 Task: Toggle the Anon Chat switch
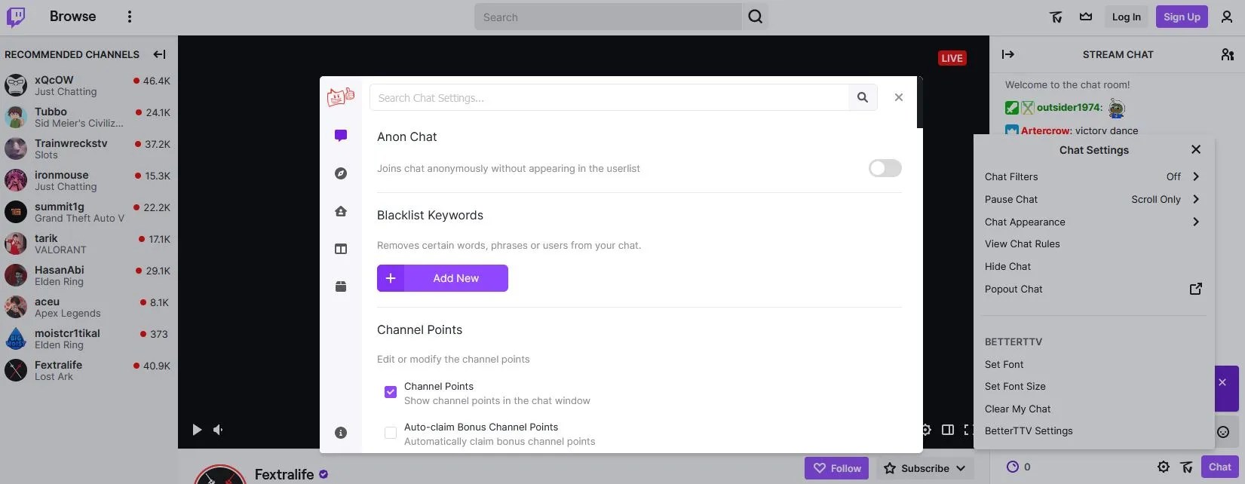pyautogui.click(x=885, y=168)
